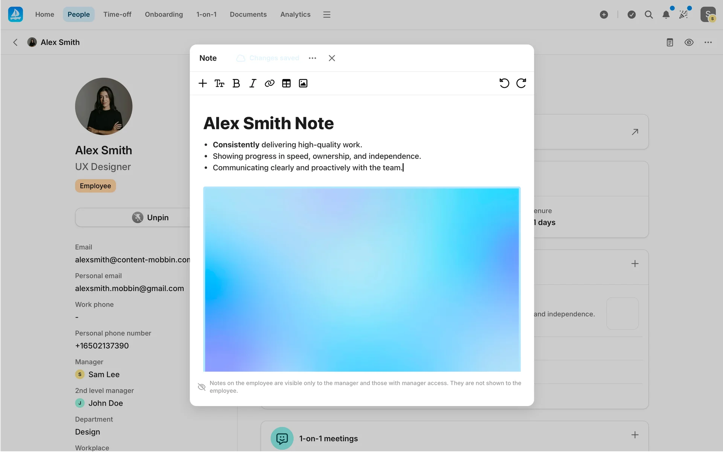Insert an image into the note

tap(303, 83)
